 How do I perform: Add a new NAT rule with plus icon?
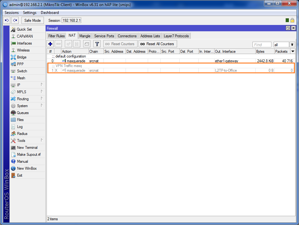pyautogui.click(x=50, y=44)
